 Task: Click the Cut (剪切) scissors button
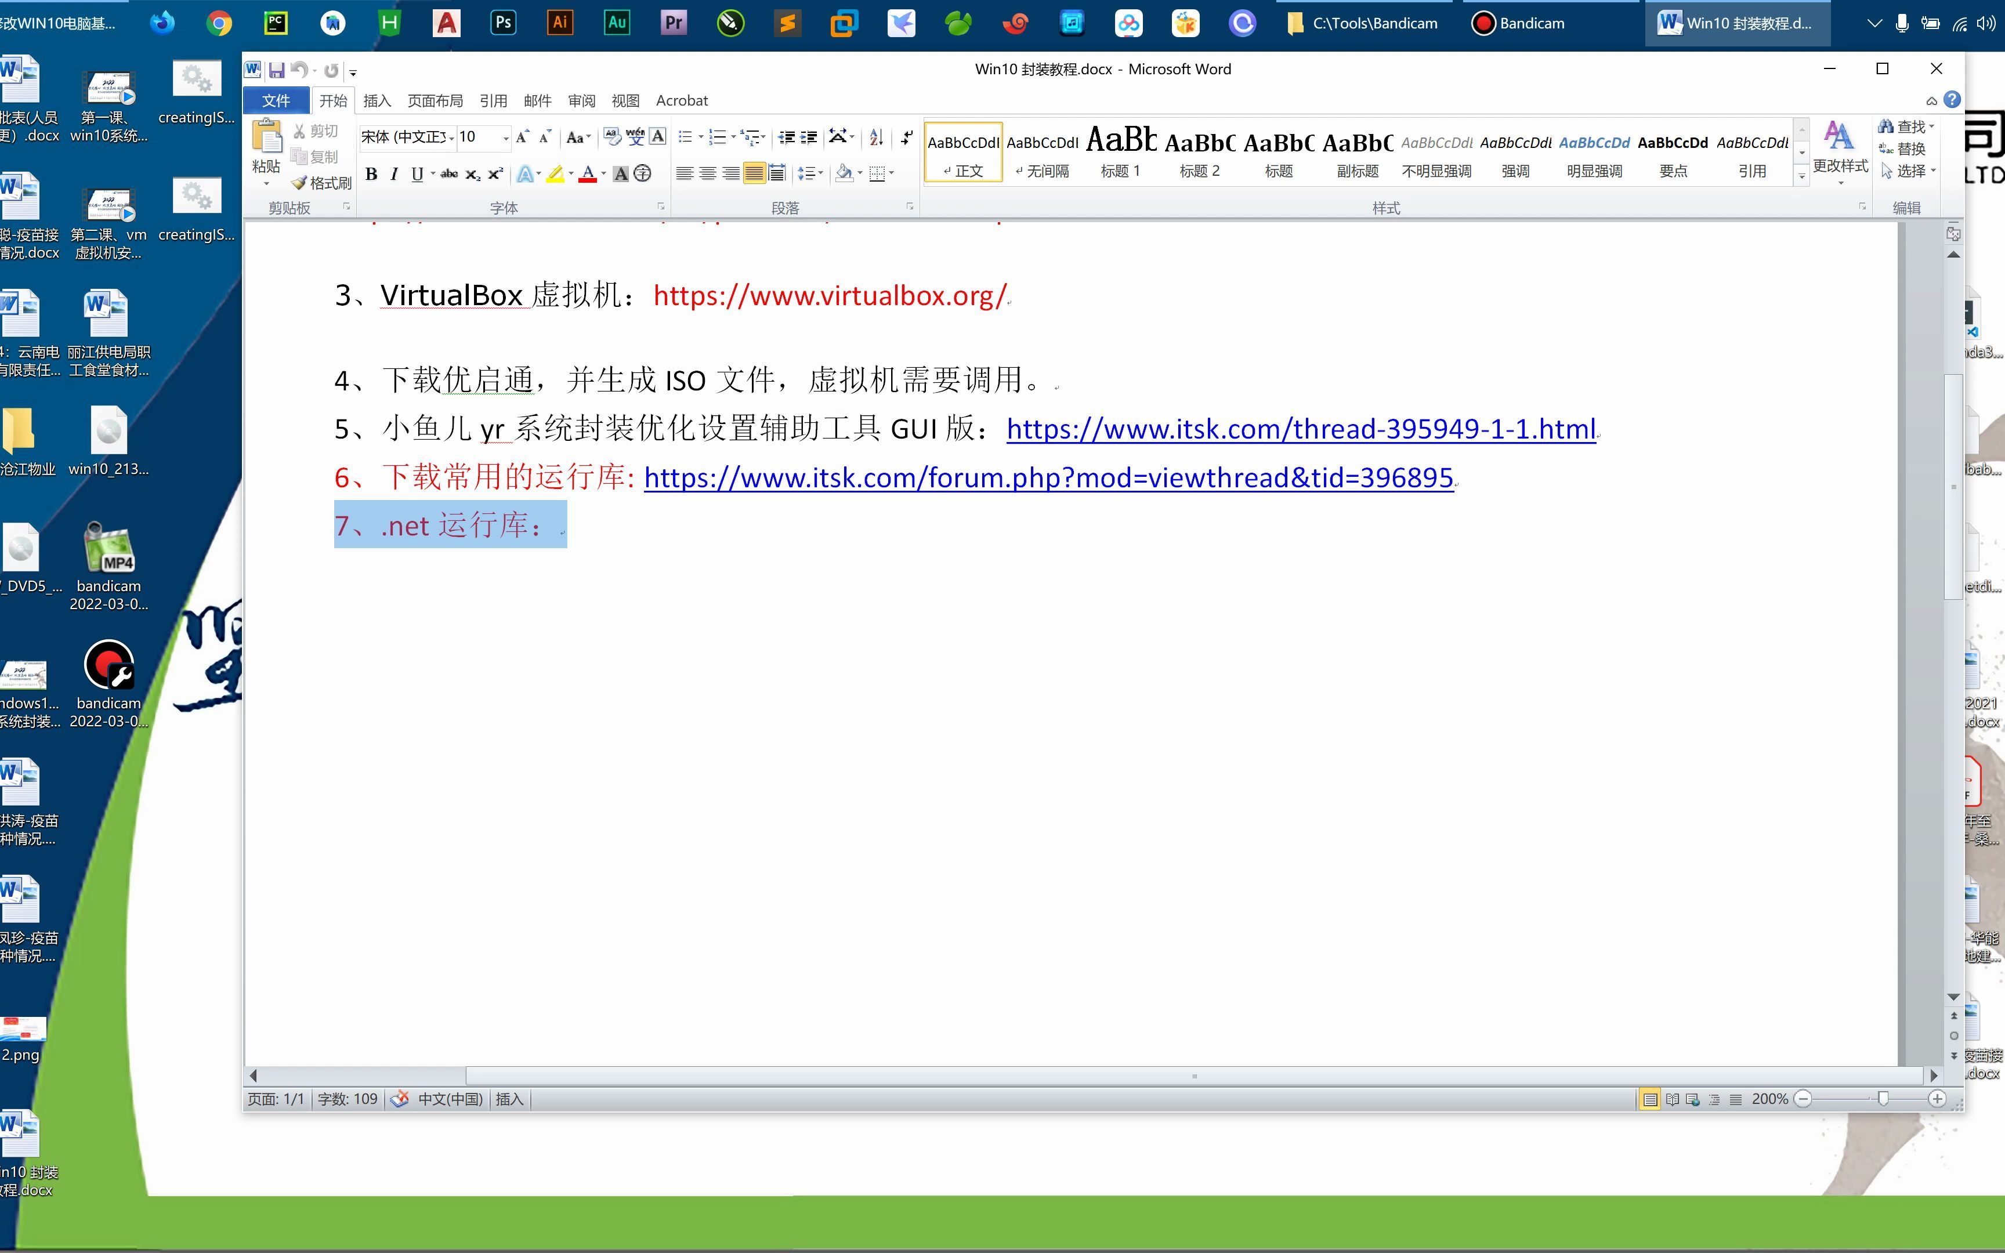click(315, 132)
